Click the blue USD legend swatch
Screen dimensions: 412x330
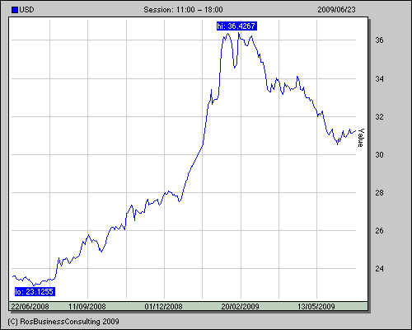point(15,10)
